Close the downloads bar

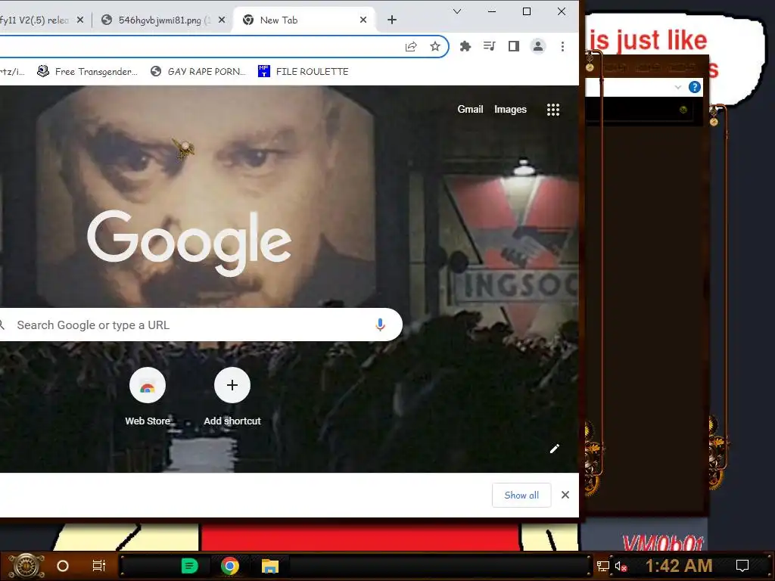[565, 495]
